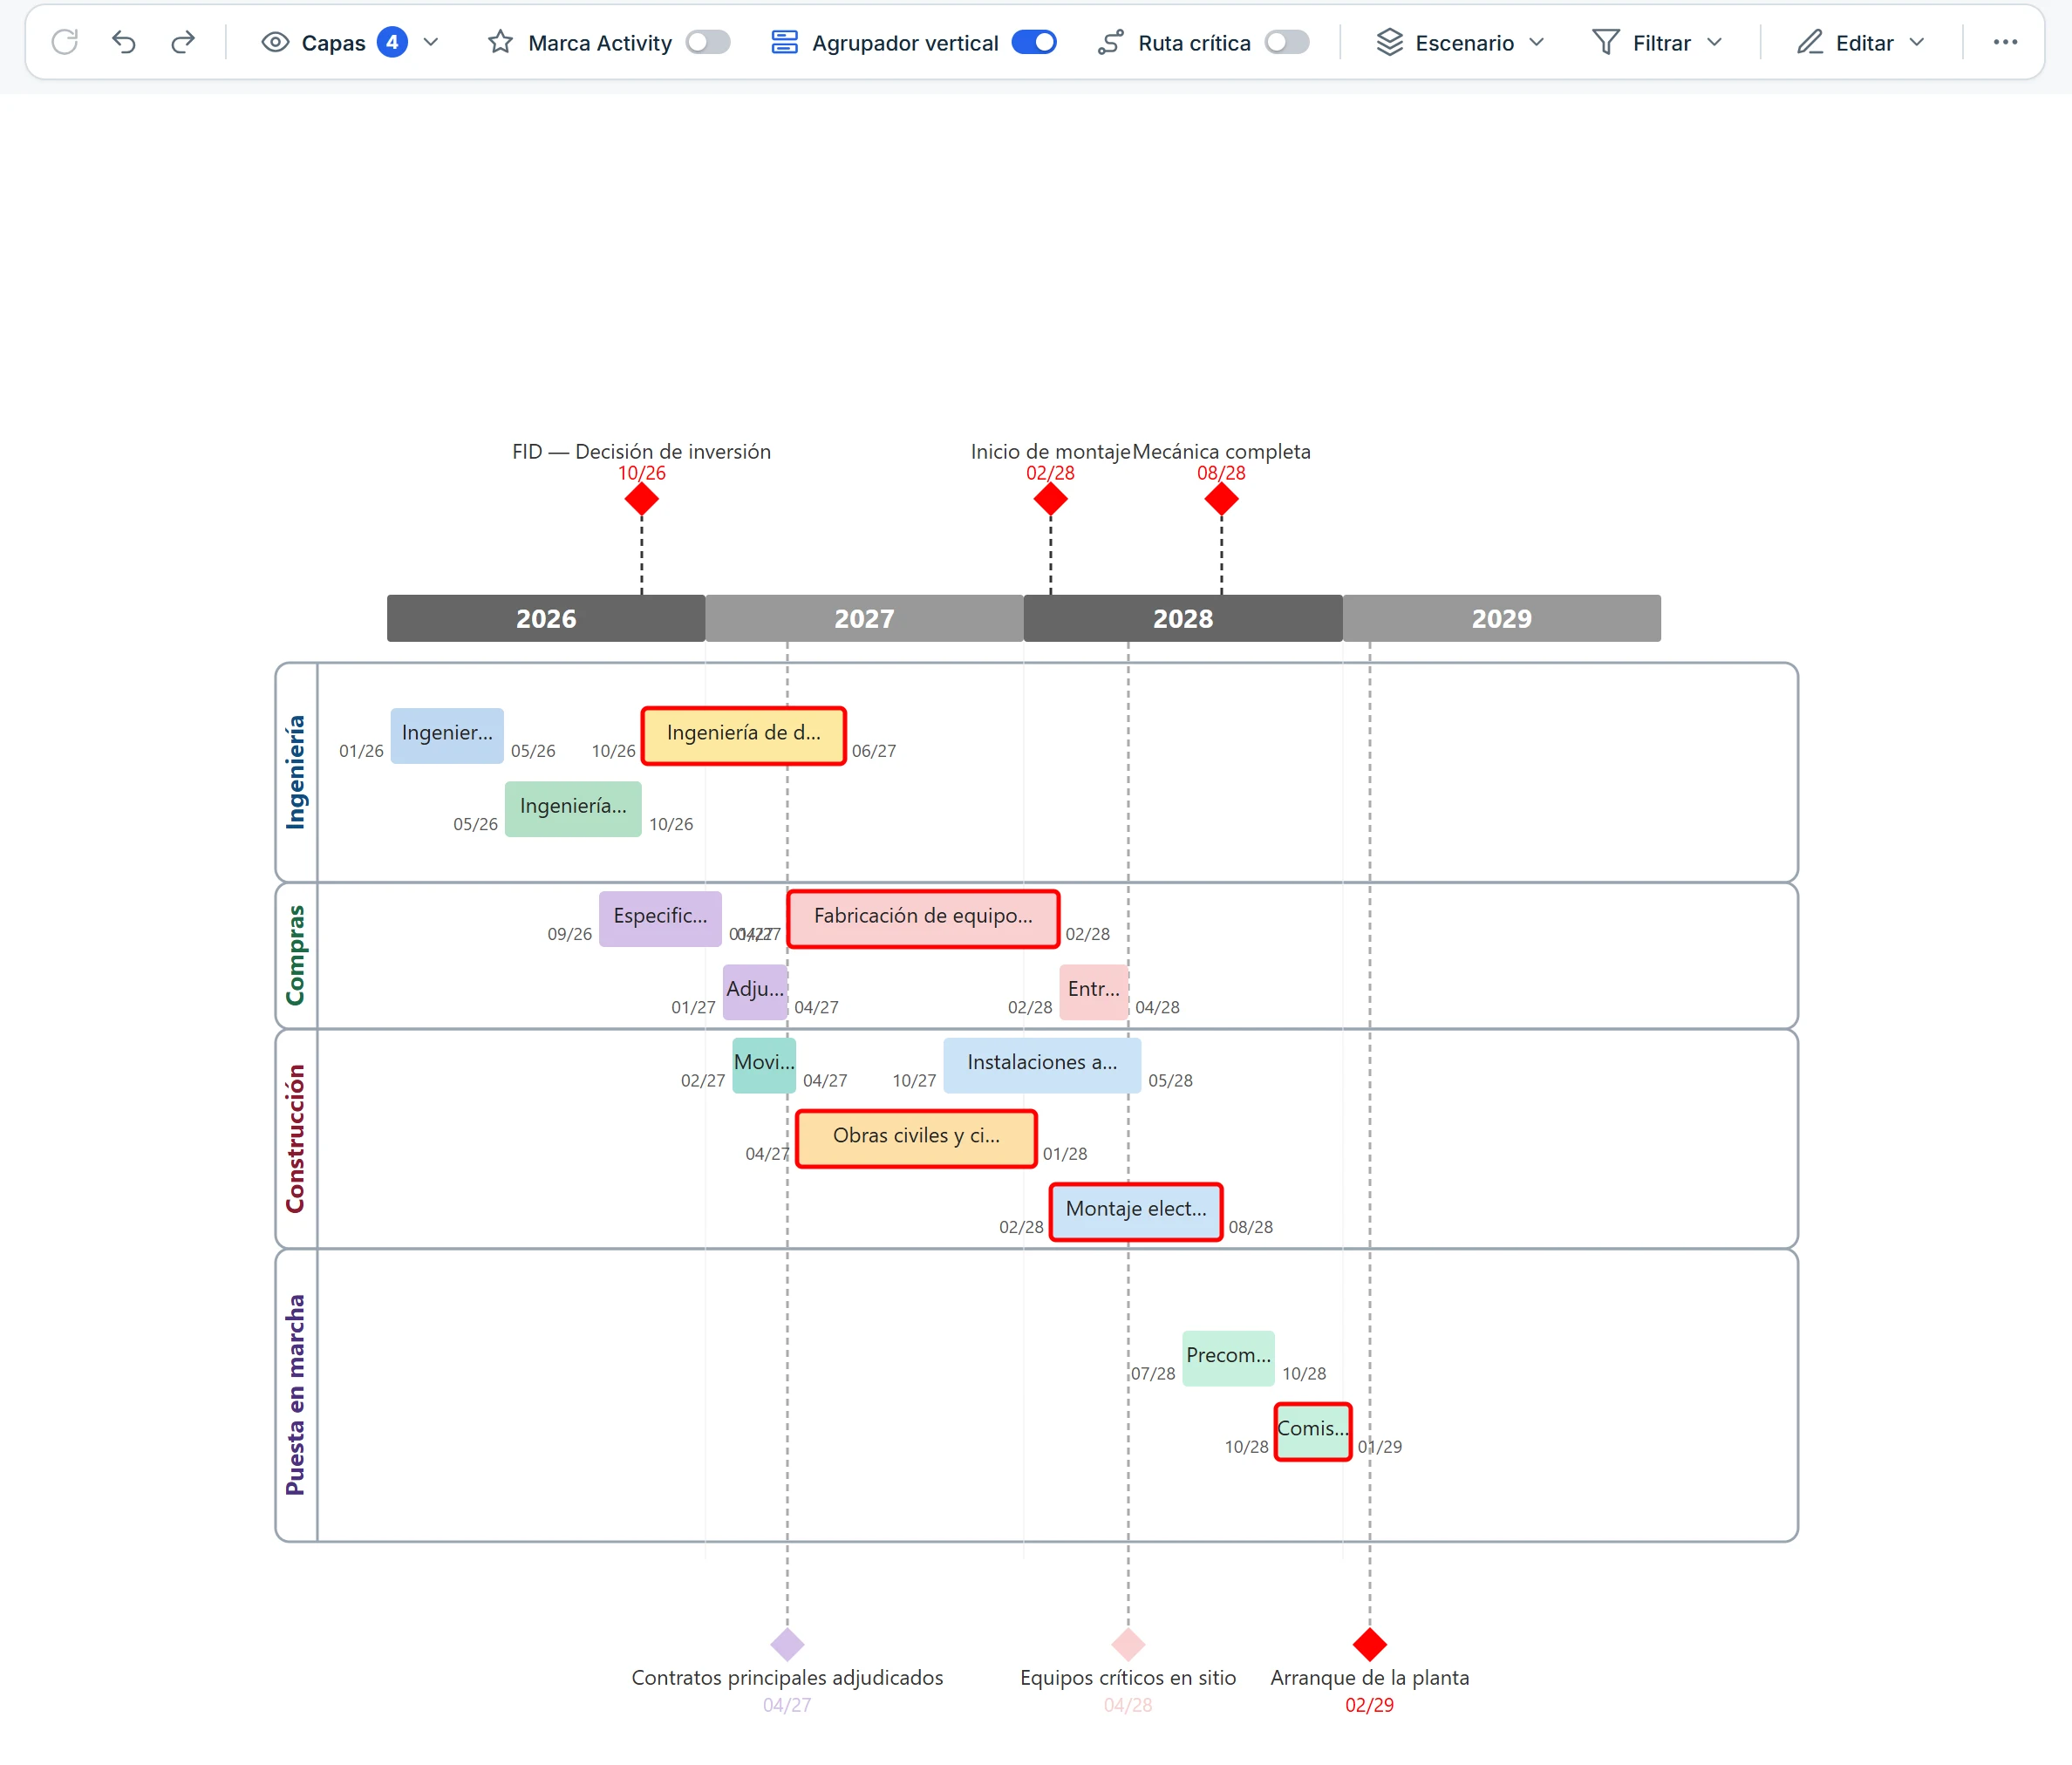Screen dimensions: 2072x1765
Task: Click the Marca Activity star icon
Action: click(500, 42)
